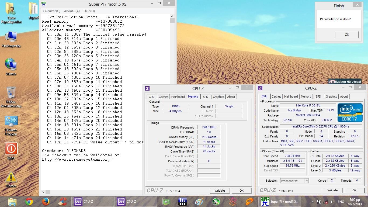Switch to Caches tab in processor CPU-Z window
Image resolution: width=368 pixels, height=207 pixels.
[x=276, y=96]
